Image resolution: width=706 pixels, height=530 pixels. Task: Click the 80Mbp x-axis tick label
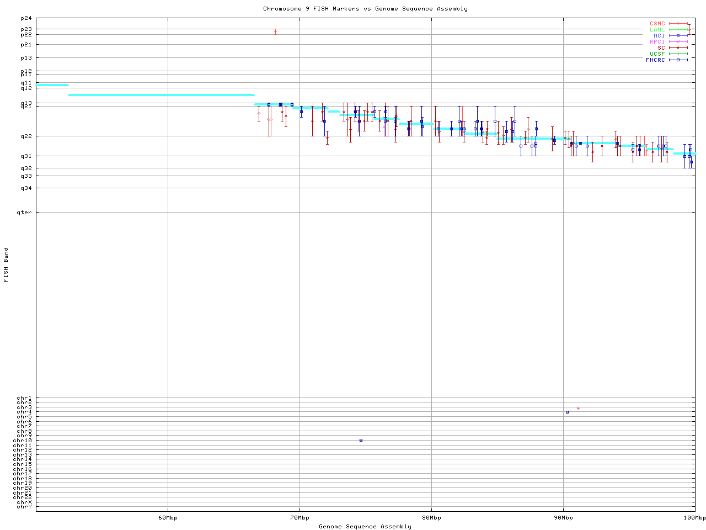tap(431, 518)
